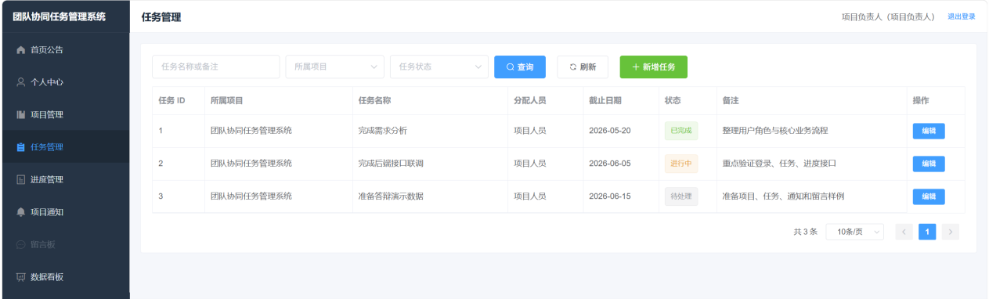This screenshot has height=299, width=989.
Task: Click the board icon beside 数据看板
Action: click(21, 277)
